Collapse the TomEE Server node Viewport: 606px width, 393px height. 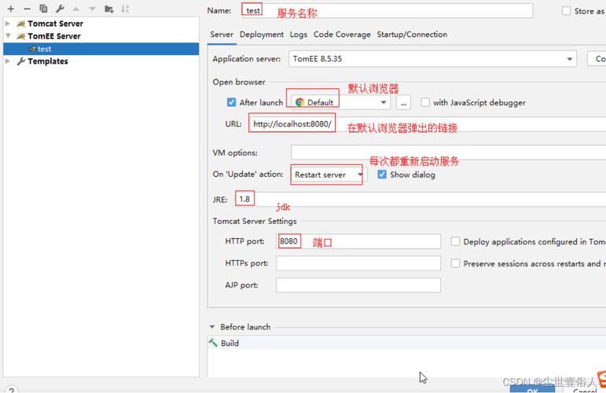(x=8, y=36)
